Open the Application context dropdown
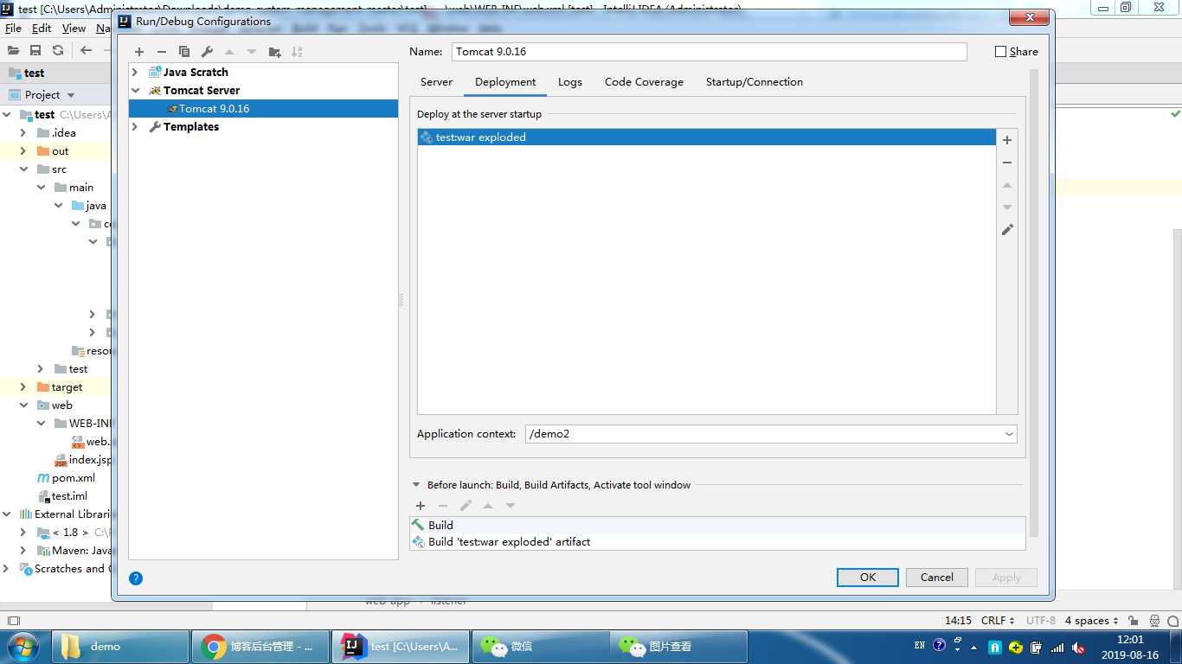The width and height of the screenshot is (1182, 664). click(x=1009, y=434)
